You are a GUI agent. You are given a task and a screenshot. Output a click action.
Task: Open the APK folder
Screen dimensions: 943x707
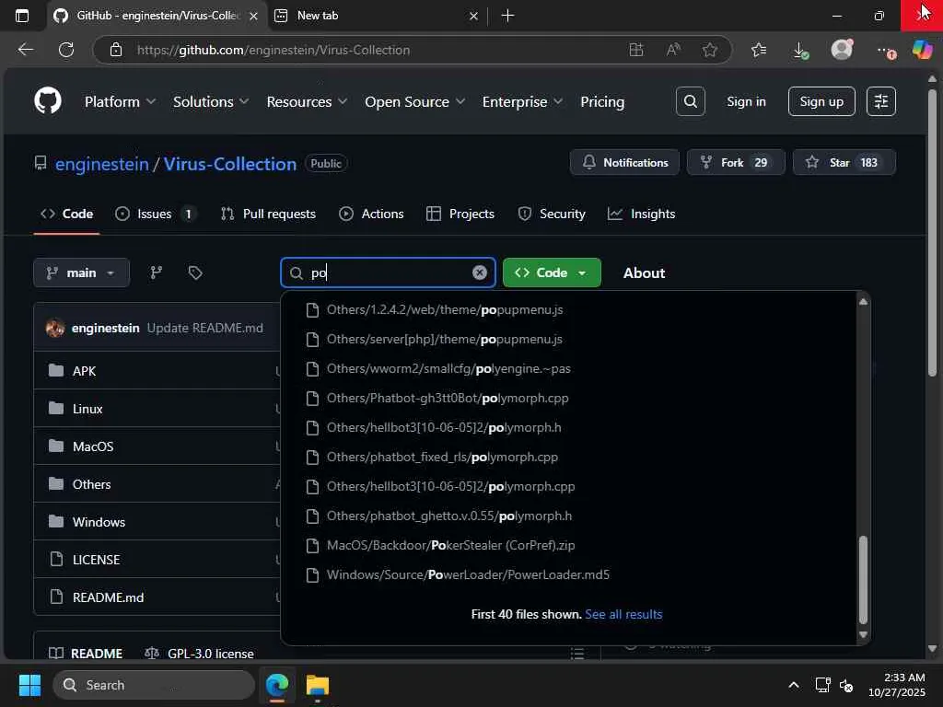click(x=84, y=371)
